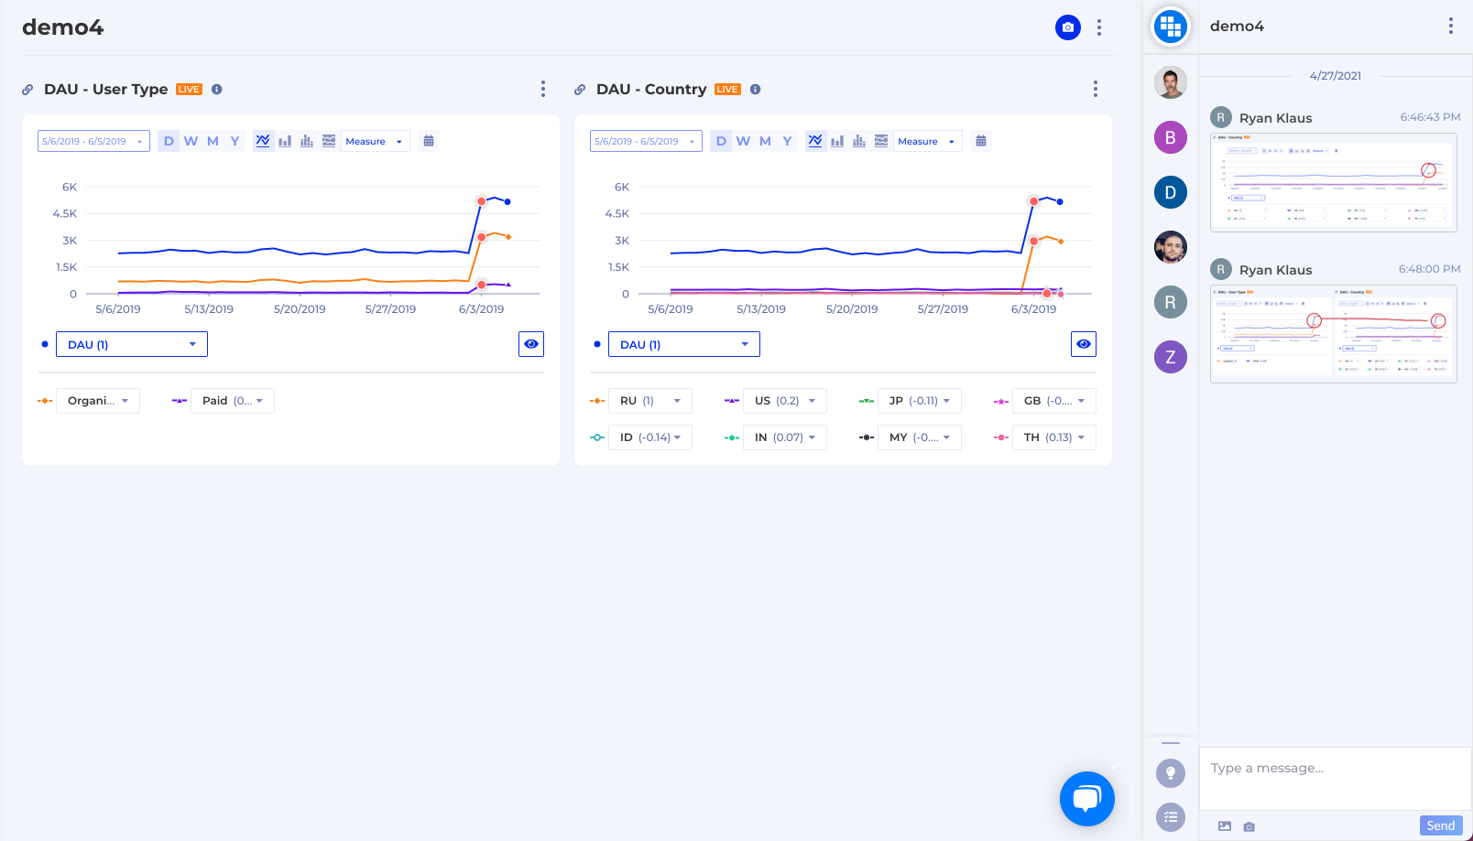This screenshot has width=1473, height=841.
Task: Expand the RU (1) country dropdown
Action: [649, 401]
